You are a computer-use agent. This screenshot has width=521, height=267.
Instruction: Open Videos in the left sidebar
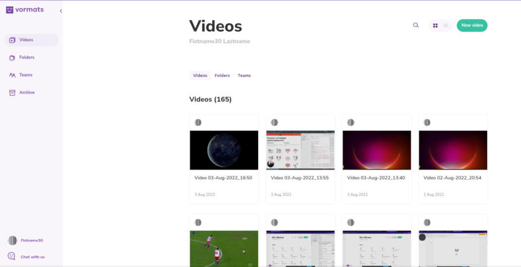[x=26, y=40]
